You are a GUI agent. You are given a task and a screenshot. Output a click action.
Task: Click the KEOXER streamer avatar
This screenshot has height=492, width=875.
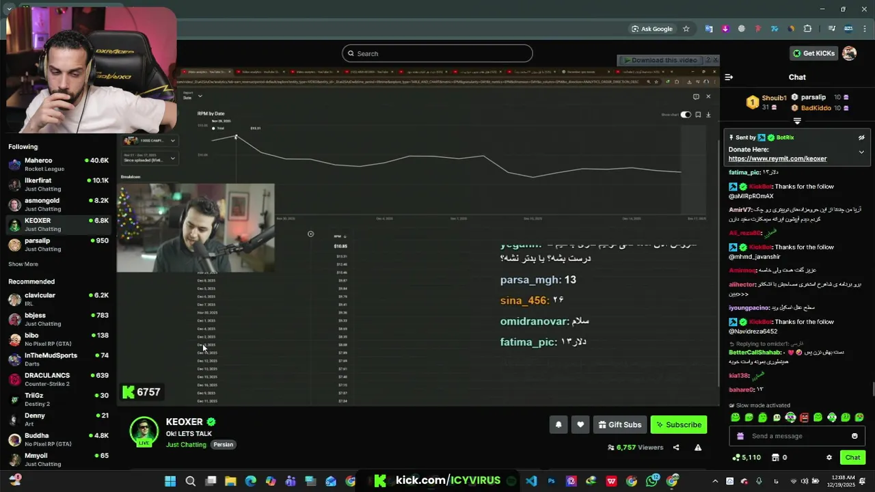coord(144,430)
